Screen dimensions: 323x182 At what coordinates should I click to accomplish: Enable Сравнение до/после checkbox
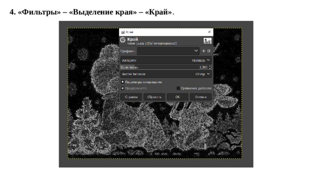point(178,88)
